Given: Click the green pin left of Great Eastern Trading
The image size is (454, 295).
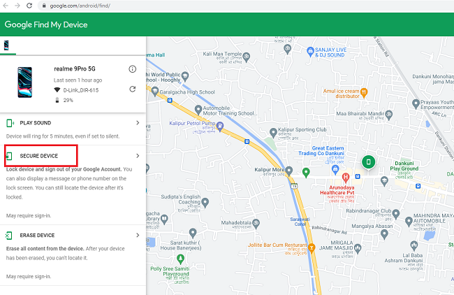Looking at the screenshot, I should click(x=306, y=173).
